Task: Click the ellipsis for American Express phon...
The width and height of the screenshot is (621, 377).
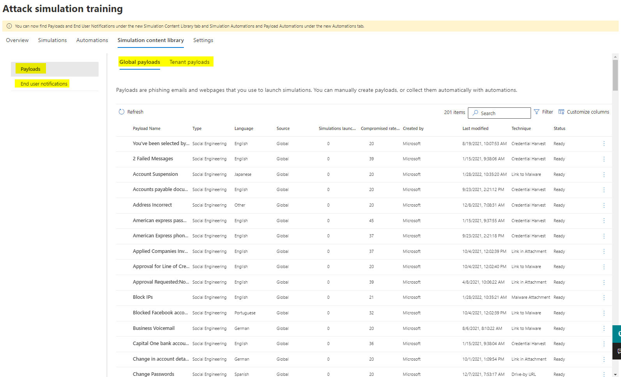Action: 604,236
